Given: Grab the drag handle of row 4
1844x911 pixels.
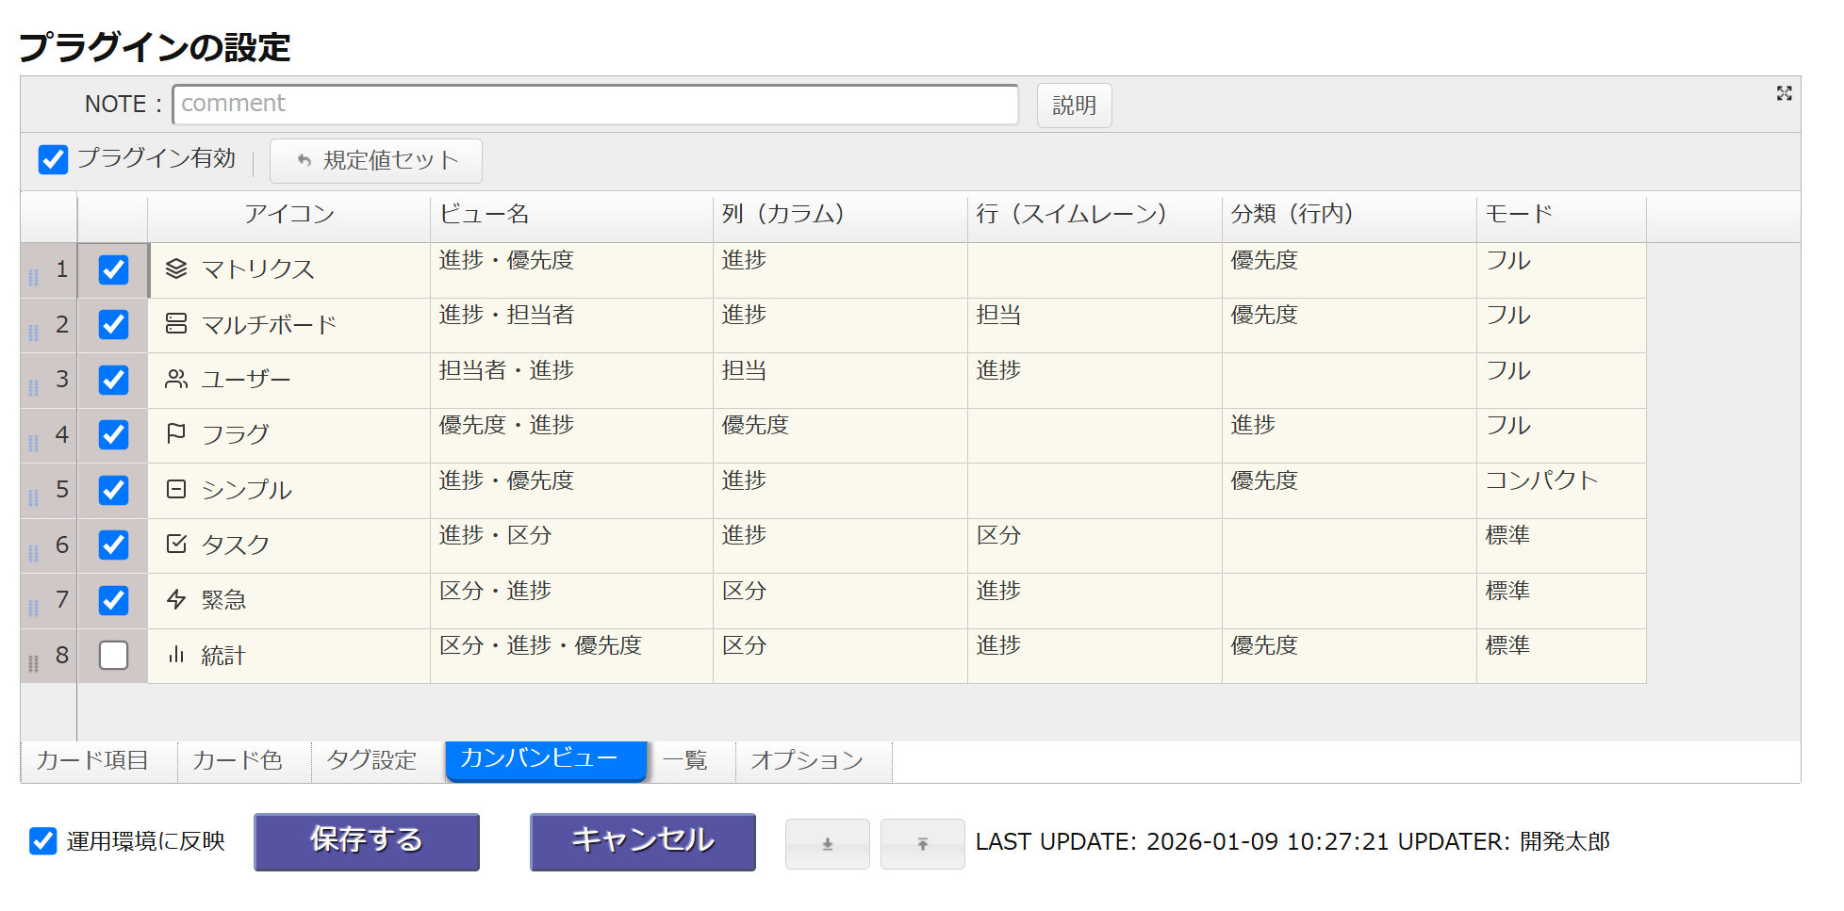Looking at the screenshot, I should [x=34, y=442].
